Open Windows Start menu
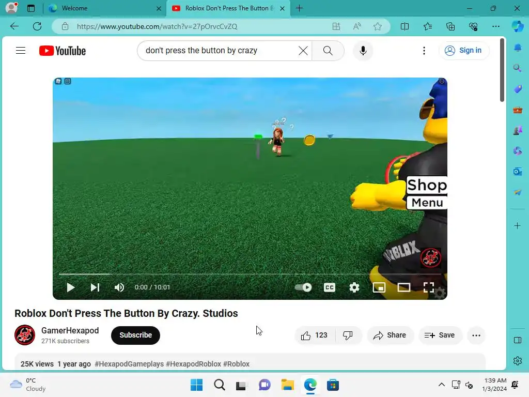The image size is (529, 397). pos(196,385)
